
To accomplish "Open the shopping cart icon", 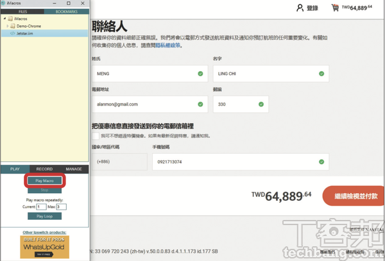I will (x=335, y=8).
